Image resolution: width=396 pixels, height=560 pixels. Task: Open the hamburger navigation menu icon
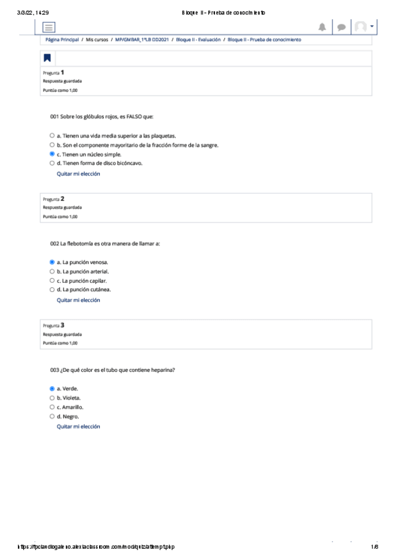coord(49,27)
